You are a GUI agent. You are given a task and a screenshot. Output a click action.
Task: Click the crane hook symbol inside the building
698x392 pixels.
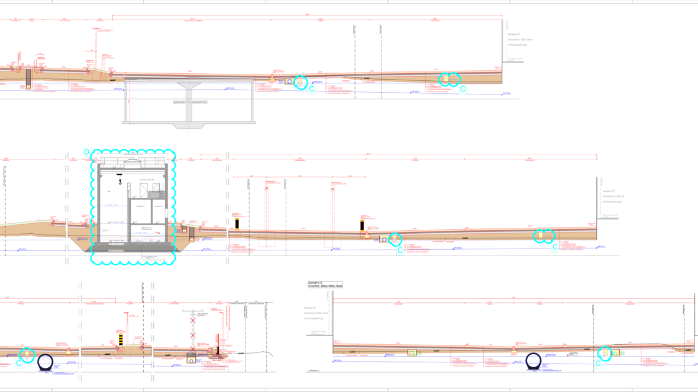120,182
